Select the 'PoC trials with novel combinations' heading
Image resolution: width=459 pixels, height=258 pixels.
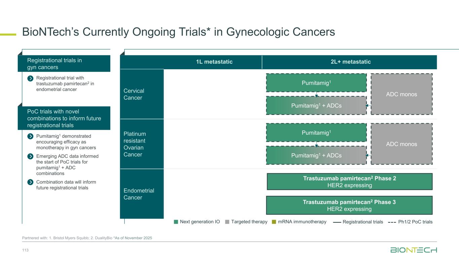[64, 118]
